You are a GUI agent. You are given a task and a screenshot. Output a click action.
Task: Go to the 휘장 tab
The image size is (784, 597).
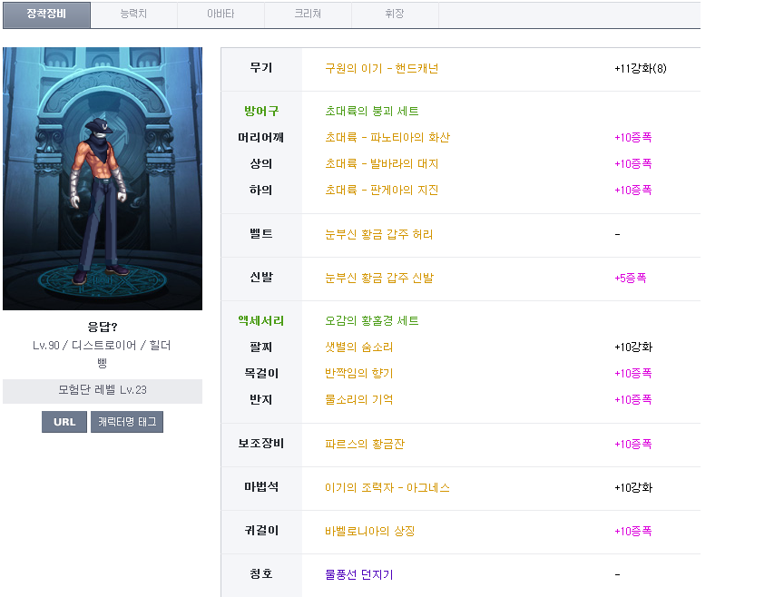click(x=395, y=15)
